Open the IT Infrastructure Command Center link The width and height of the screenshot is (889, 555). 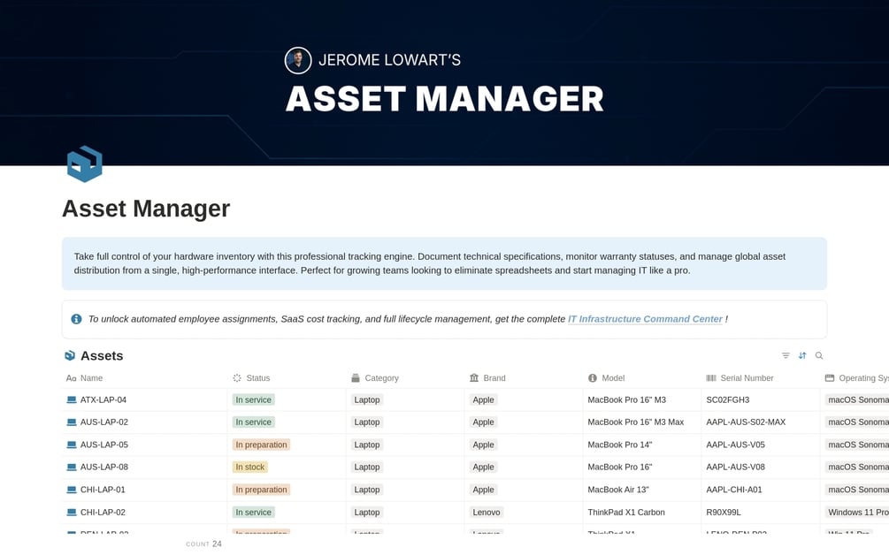click(x=645, y=319)
